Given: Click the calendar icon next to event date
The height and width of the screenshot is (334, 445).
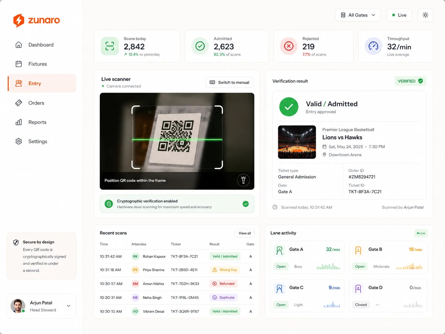Looking at the screenshot, I should pyautogui.click(x=324, y=147).
